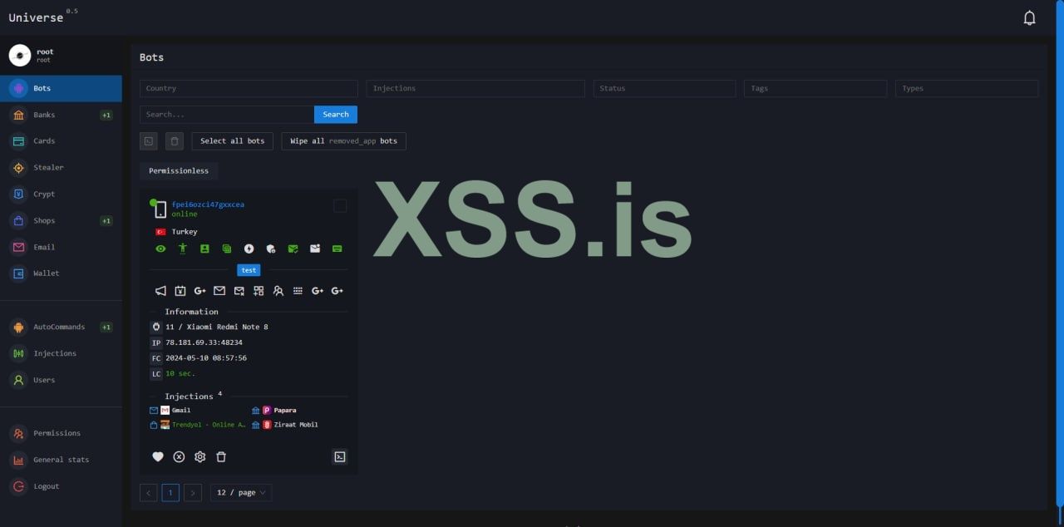Image resolution: width=1064 pixels, height=527 pixels.
Task: Toggle the green contact card icon
Action: coord(204,249)
